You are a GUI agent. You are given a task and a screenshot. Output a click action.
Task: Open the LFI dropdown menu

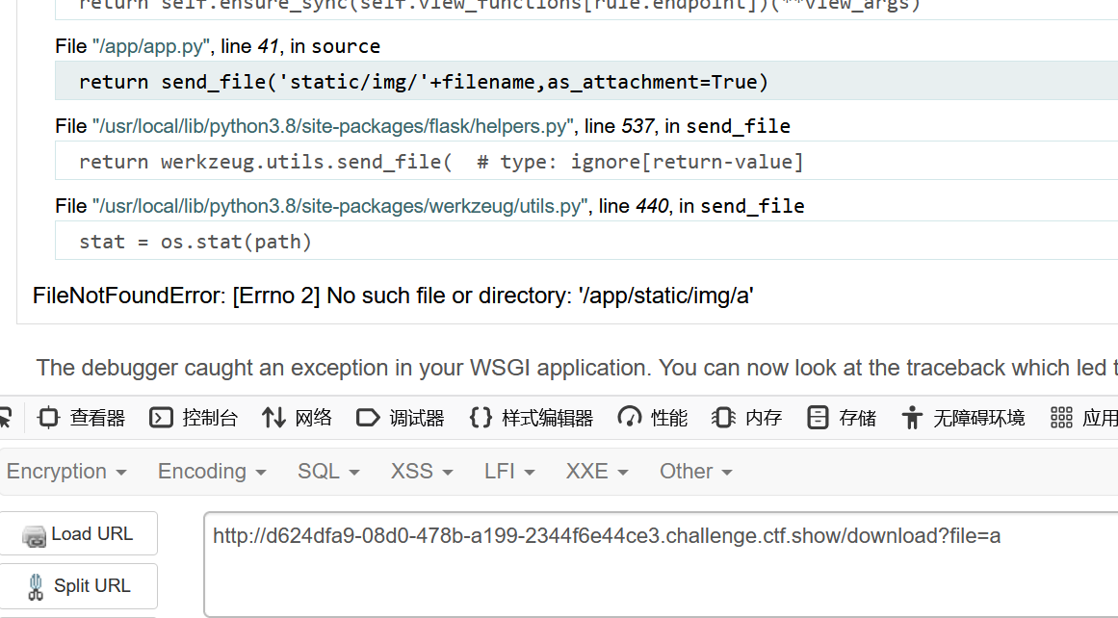509,471
